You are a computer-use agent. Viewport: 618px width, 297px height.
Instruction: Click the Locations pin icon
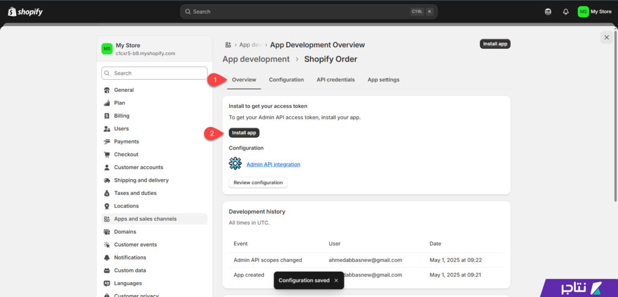[107, 206]
